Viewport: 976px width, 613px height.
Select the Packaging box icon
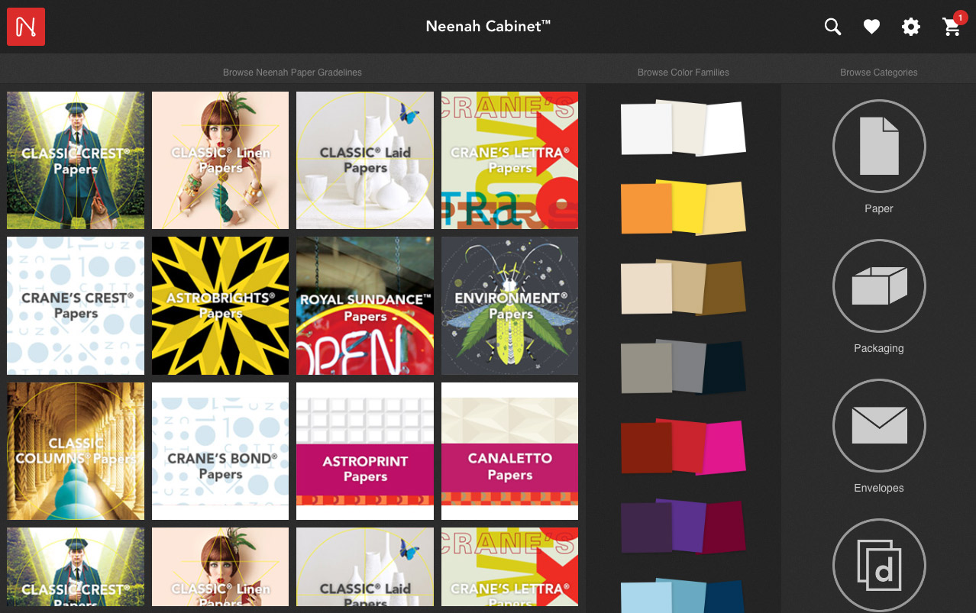[x=878, y=286]
